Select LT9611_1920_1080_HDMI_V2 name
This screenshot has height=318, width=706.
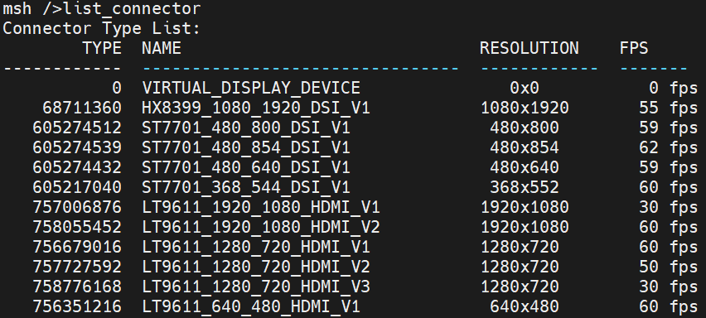point(261,227)
